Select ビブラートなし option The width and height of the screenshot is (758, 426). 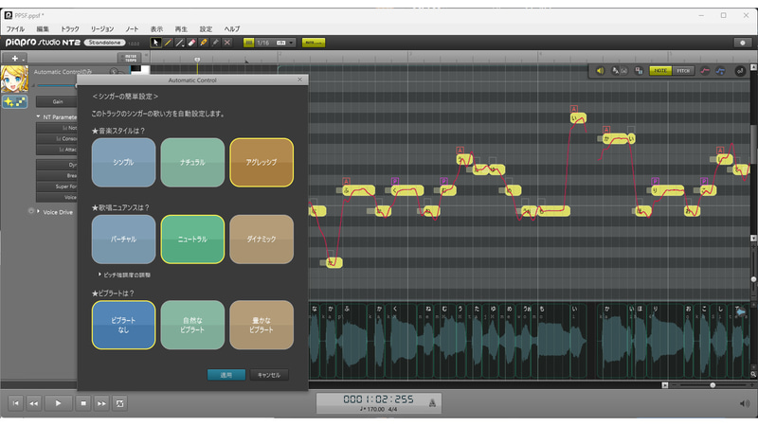pos(124,325)
